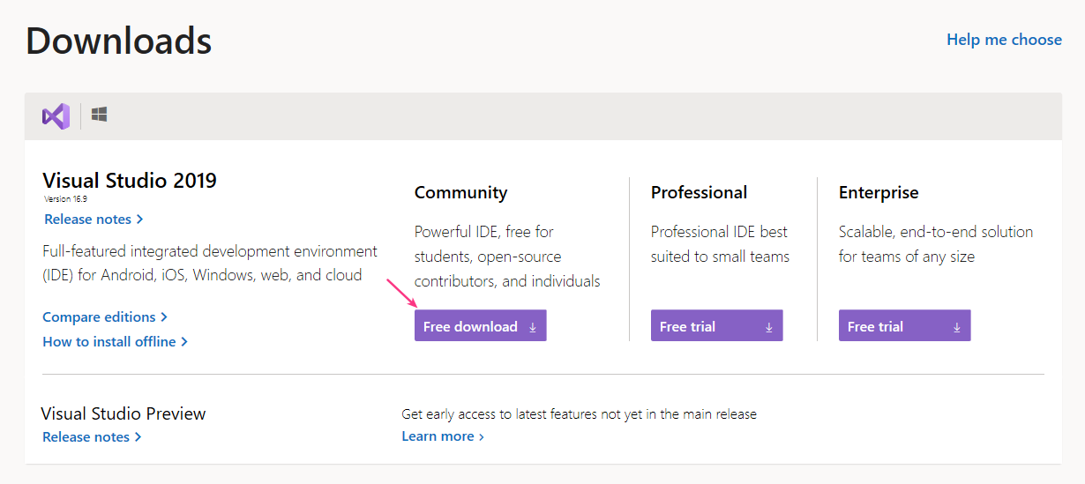Screen dimensions: 1085x484
Task: Click the Enterprise edition heading
Action: coord(879,192)
